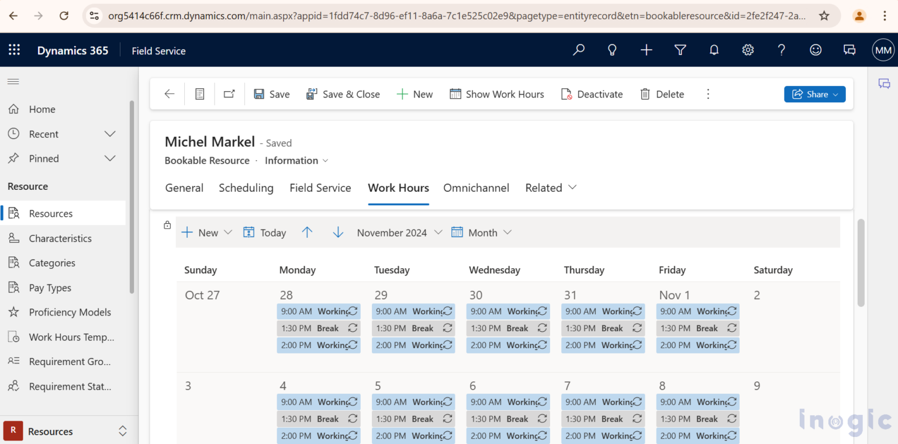The image size is (898, 444).
Task: Send feedback via the smiley icon
Action: [815, 50]
